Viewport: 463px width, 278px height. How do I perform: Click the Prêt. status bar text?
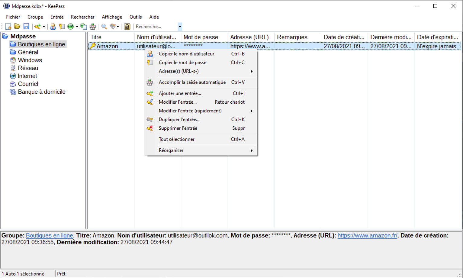coord(62,274)
